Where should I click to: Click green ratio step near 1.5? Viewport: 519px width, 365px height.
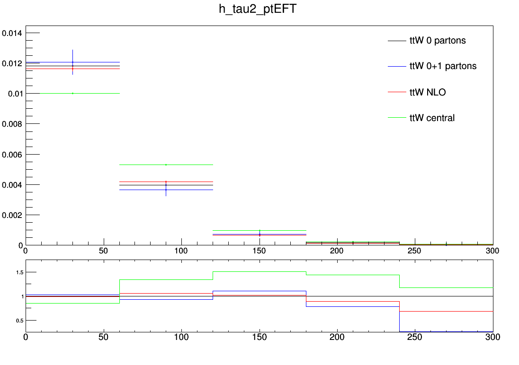pos(259,272)
